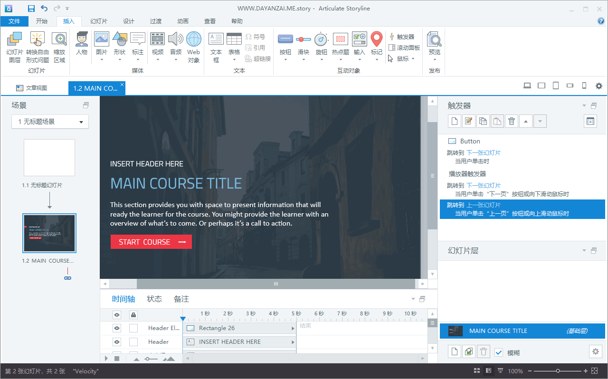Expand the Audio (音频) dropdown
The width and height of the screenshot is (608, 379).
(x=176, y=60)
